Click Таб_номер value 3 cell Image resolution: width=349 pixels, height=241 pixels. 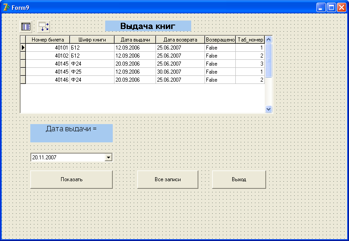coord(250,64)
